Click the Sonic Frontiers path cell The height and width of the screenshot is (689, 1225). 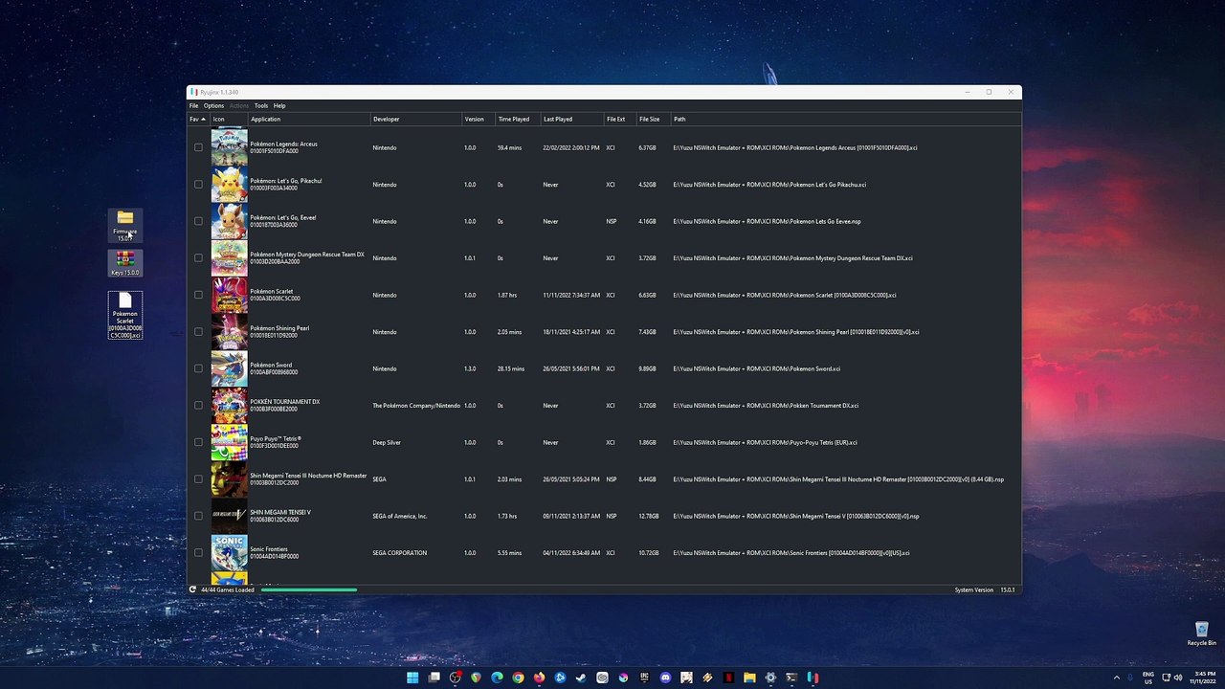(791, 553)
